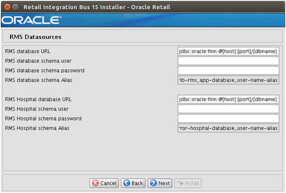The height and width of the screenshot is (193, 286).
Task: Click the 'RMS database URL' label
Action: tap(27, 51)
